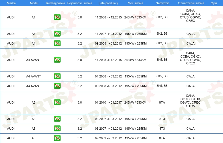Click the petrol icon for A4 3.2 from 09.2008

click(57, 43)
